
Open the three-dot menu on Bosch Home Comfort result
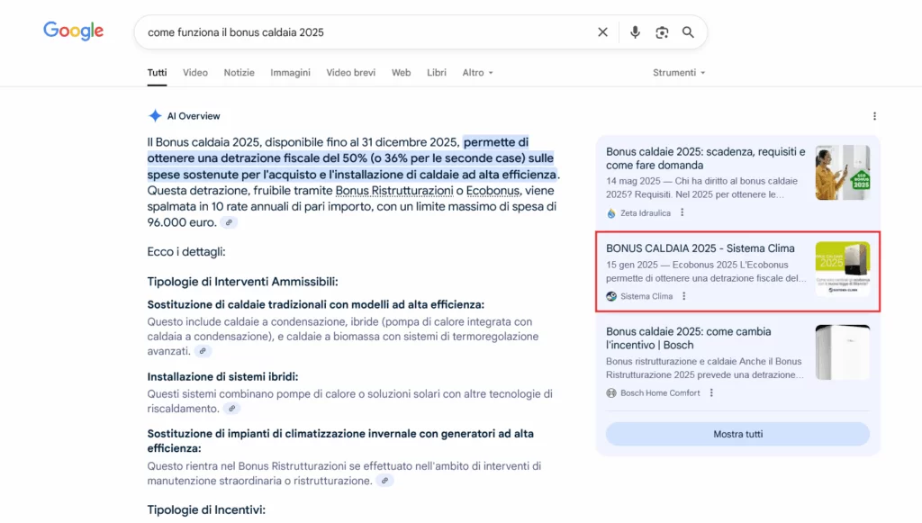coord(711,392)
